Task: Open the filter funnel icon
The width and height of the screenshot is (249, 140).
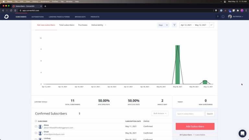Action: point(174,25)
